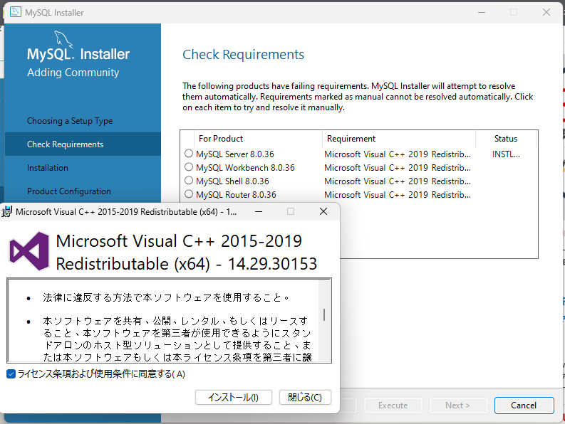Click the Check Requirements page heading
Screen dimensions: 565x424
pyautogui.click(x=243, y=55)
